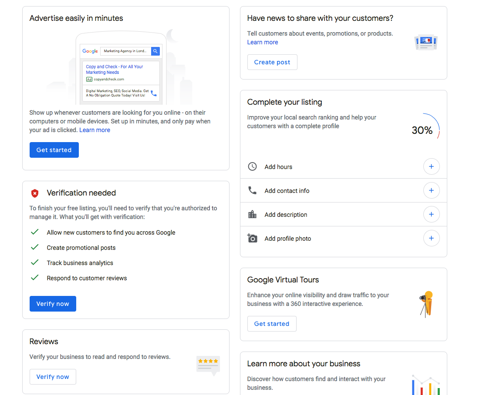The height and width of the screenshot is (395, 483).
Task: Click the Learn more about your business heading
Action: [304, 364]
